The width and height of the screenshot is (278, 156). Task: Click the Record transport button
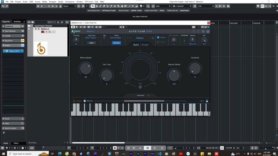coord(162,148)
